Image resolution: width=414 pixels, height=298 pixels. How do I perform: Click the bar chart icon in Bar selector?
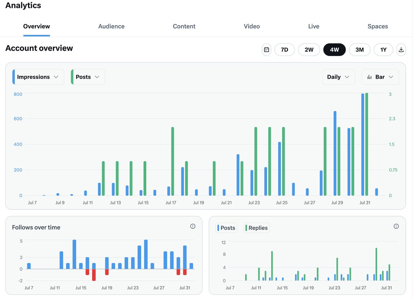point(369,77)
